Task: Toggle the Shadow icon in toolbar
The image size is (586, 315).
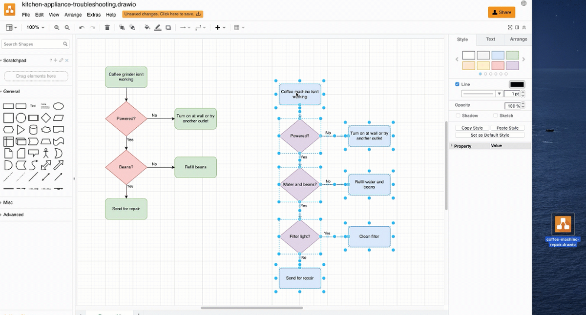Action: point(168,28)
